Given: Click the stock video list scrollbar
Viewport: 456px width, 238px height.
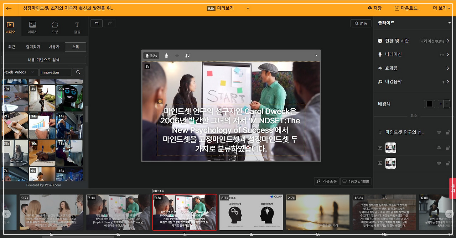Looking at the screenshot, I should 87,114.
